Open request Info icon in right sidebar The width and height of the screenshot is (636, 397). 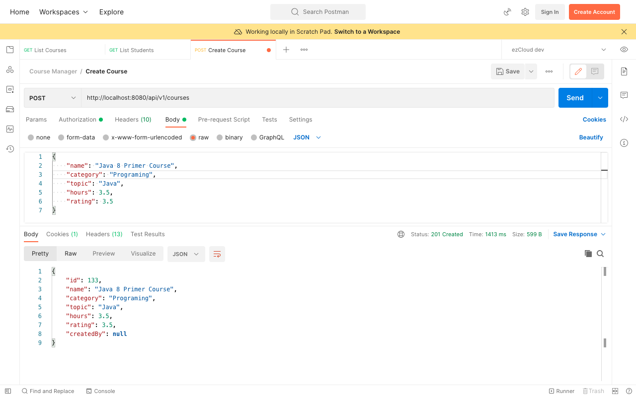624,143
